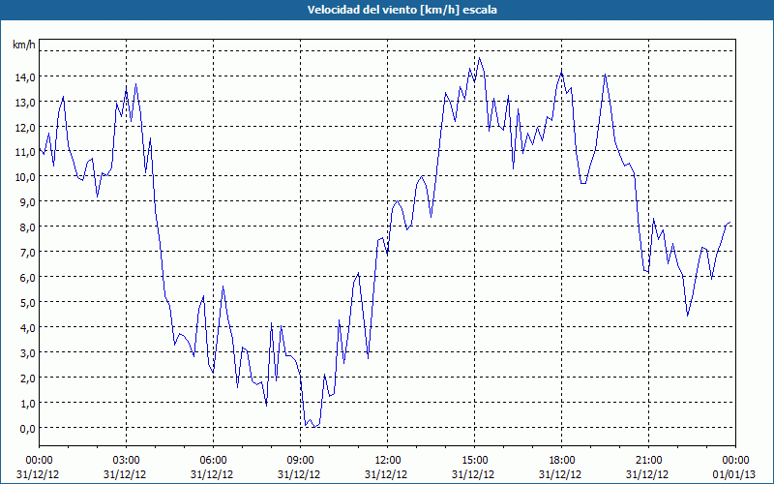The width and height of the screenshot is (774, 484).
Task: Select the "18:00" time label
Action: [x=561, y=461]
